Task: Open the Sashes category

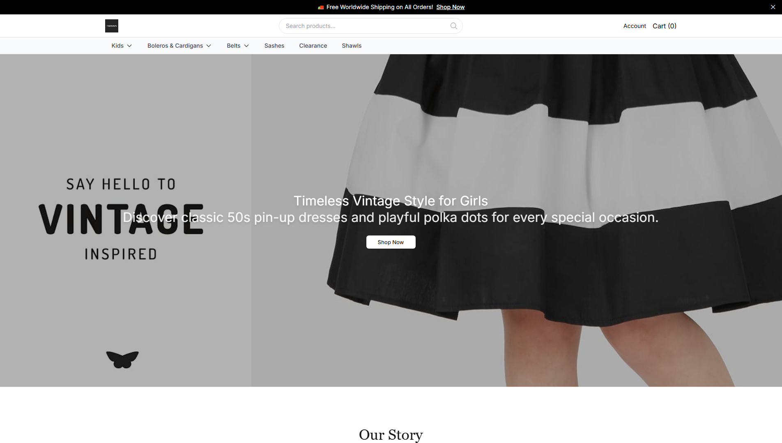Action: [274, 46]
